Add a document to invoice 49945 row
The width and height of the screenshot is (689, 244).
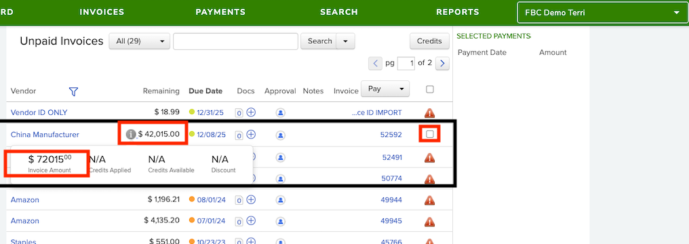(251, 221)
